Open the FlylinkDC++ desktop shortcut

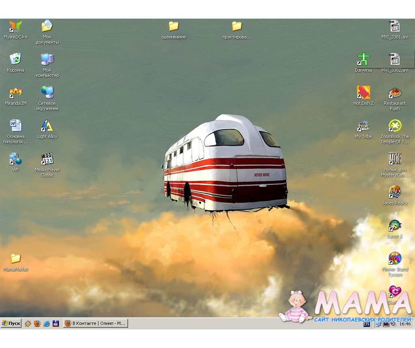[15, 27]
